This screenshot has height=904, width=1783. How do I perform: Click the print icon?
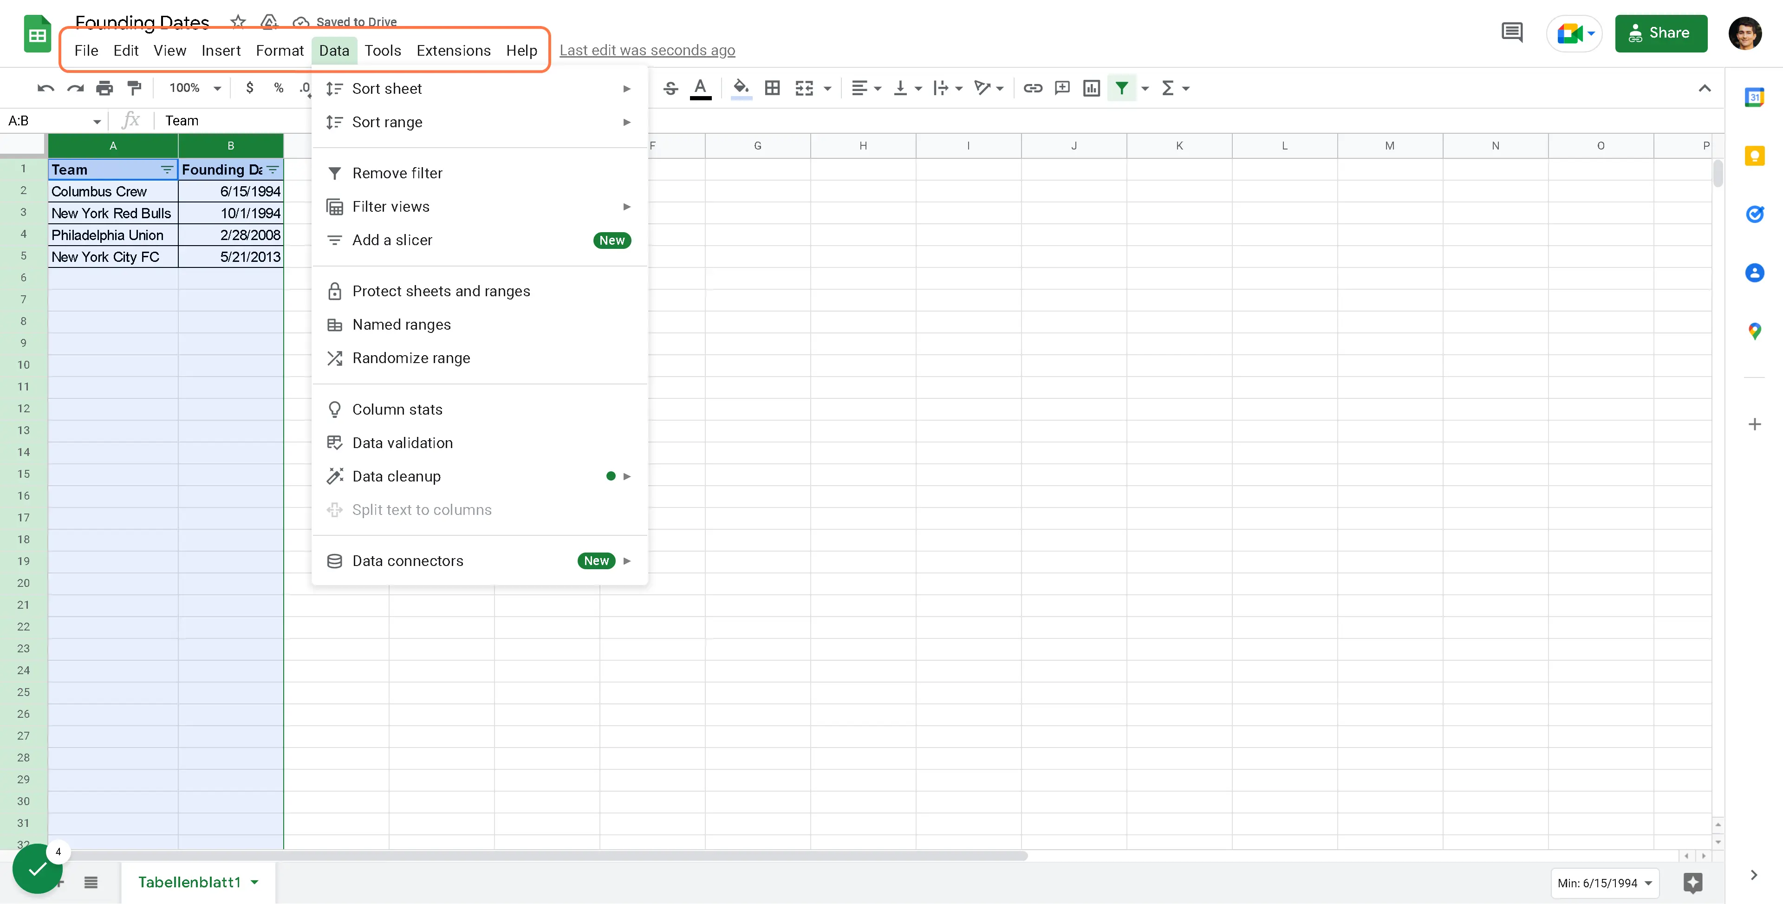point(104,88)
